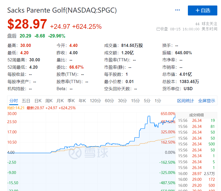Select the 15分 interval tab
Image resolution: width=221 pixels, height=191 pixels.
tap(135, 101)
